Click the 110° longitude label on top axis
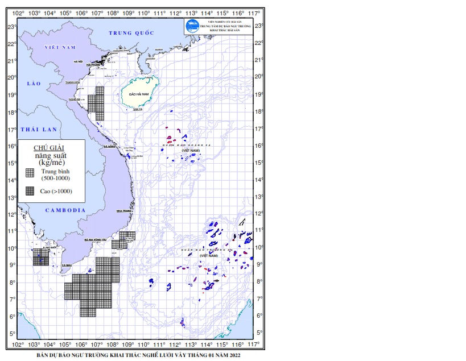Screen dimensions: 466x361 coord(144,13)
